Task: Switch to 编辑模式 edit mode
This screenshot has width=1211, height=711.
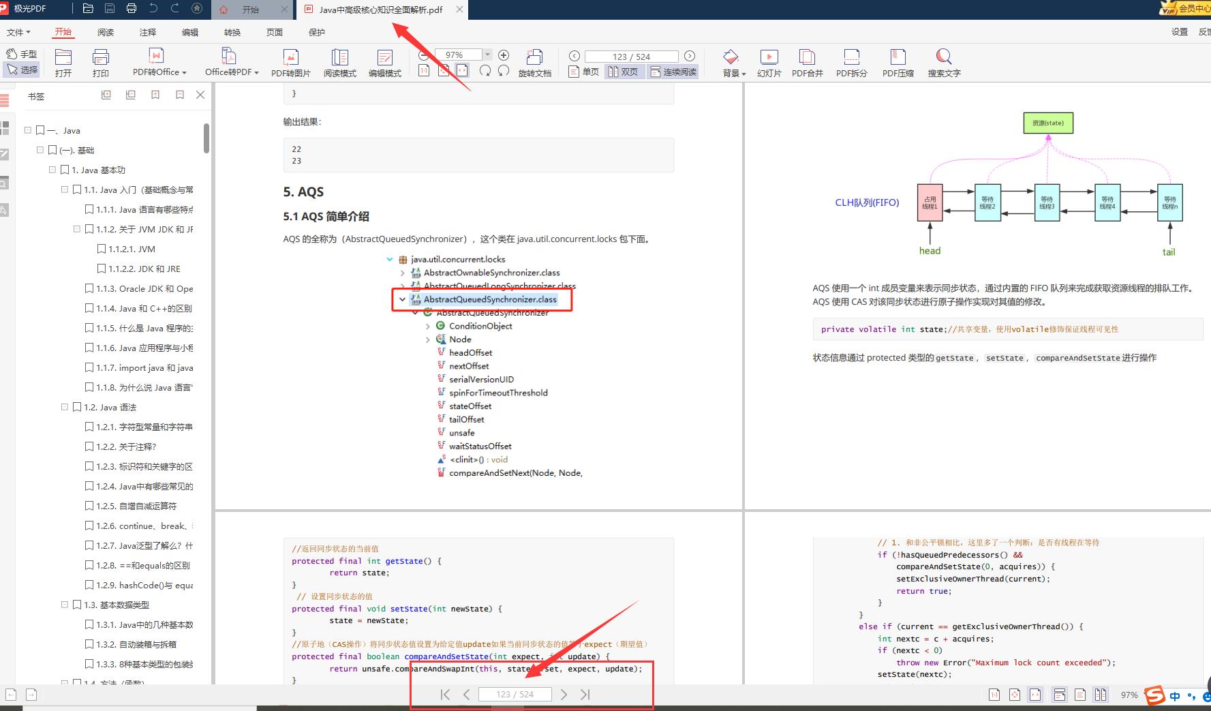Action: (385, 63)
